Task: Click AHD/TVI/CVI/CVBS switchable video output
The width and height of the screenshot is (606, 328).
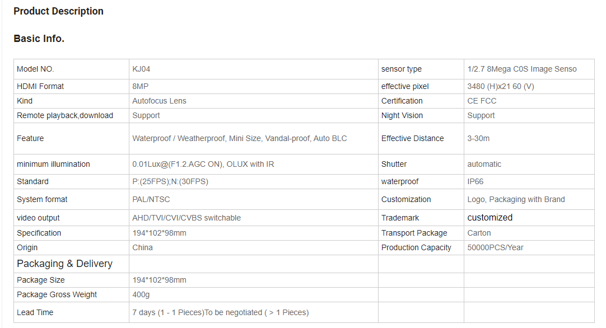Action: pos(187,218)
